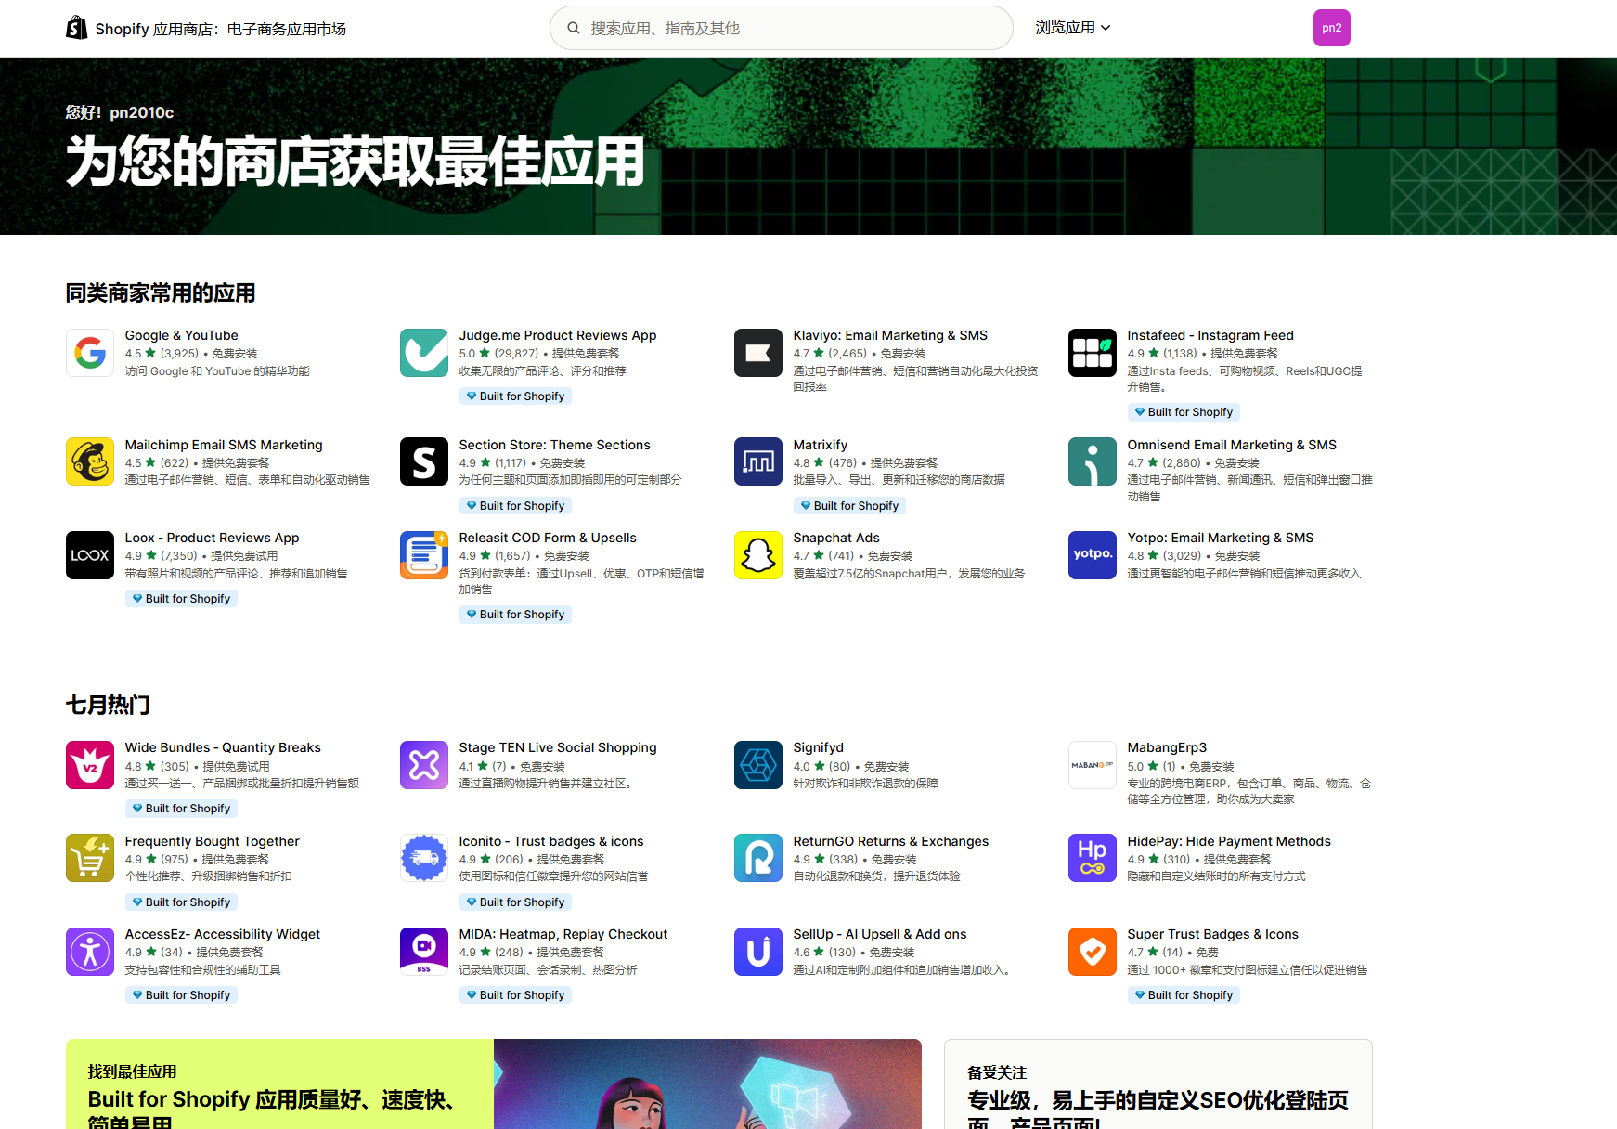Screen dimensions: 1617x1129
Task: Select the Matrixify app title
Action: [821, 445]
